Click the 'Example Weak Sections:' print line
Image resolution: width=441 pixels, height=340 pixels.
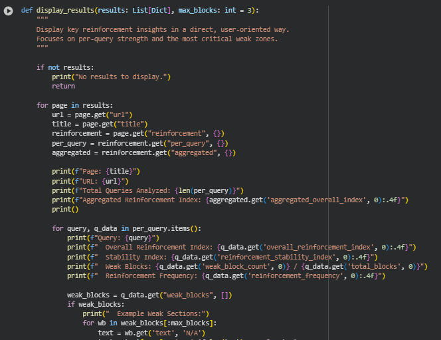145,313
